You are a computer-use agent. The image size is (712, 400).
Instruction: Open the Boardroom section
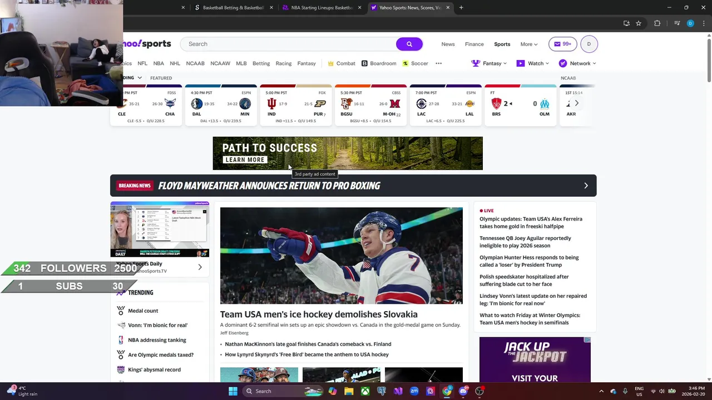pos(379,63)
